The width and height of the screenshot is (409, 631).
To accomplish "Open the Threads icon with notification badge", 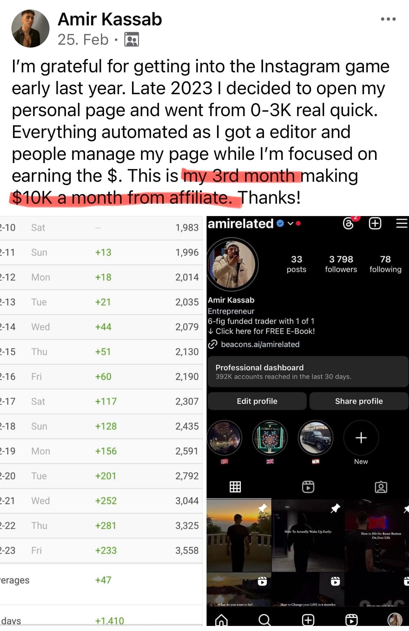I will click(348, 224).
